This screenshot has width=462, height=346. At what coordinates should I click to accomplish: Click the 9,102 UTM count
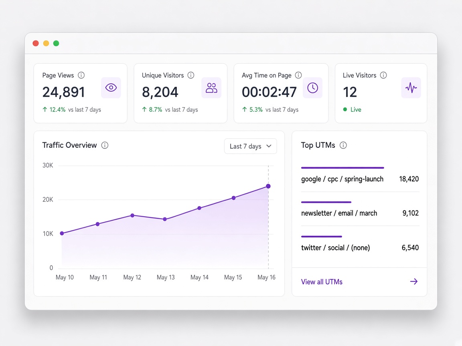[x=411, y=213]
